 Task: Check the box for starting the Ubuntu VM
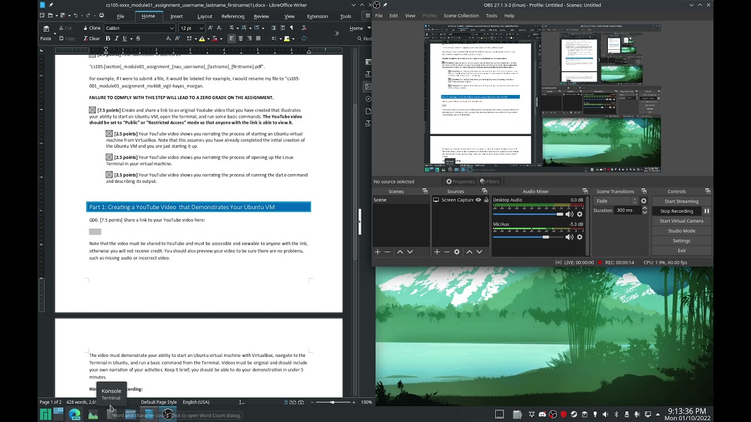pos(109,134)
